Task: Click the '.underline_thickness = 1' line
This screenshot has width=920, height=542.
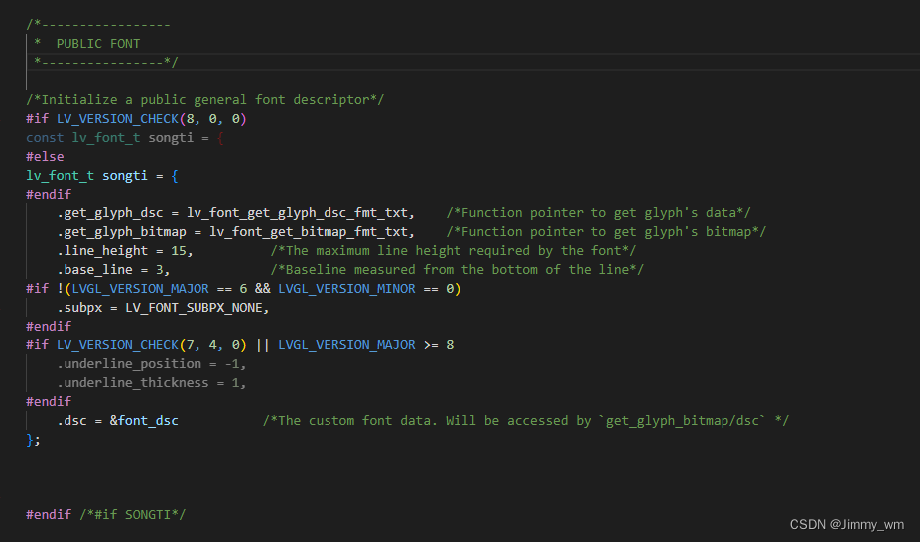Action: point(152,383)
